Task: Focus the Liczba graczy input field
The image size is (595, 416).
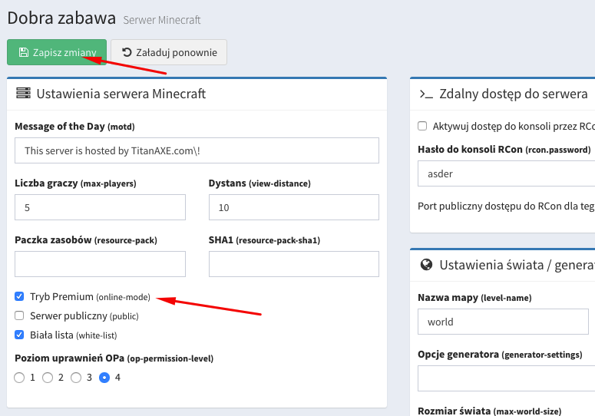Action: coord(100,207)
